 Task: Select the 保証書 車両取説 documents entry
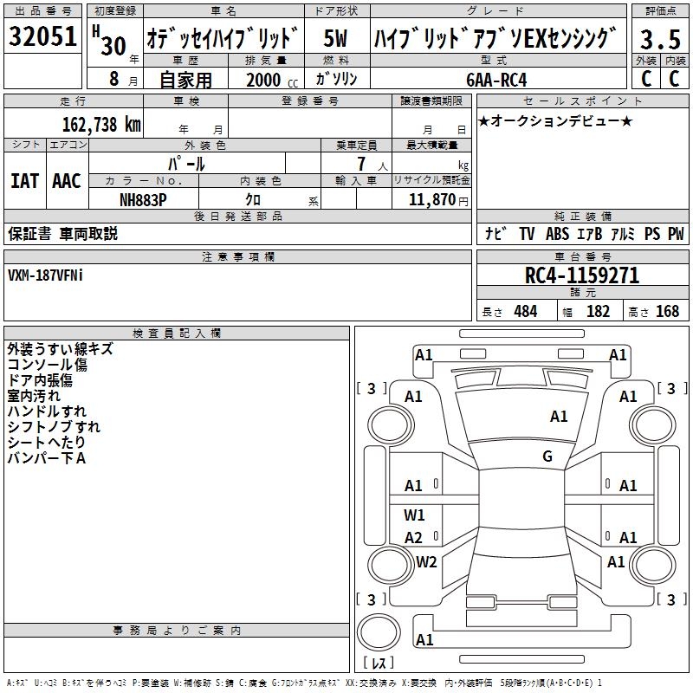(62, 234)
